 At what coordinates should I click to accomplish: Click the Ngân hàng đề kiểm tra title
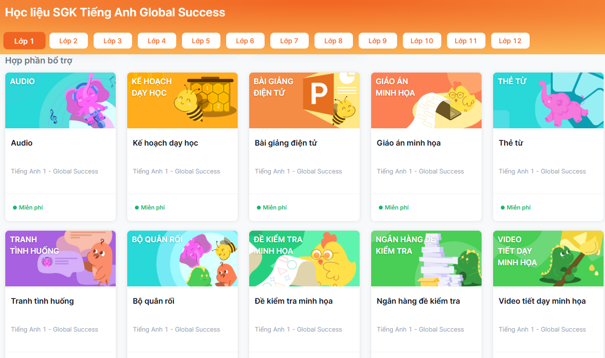[x=418, y=301]
